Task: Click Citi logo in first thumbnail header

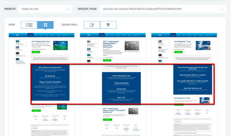Action: pyautogui.click(x=17, y=35)
